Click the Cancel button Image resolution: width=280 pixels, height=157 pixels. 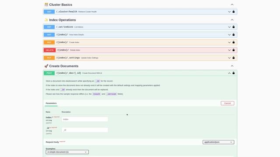(227, 103)
